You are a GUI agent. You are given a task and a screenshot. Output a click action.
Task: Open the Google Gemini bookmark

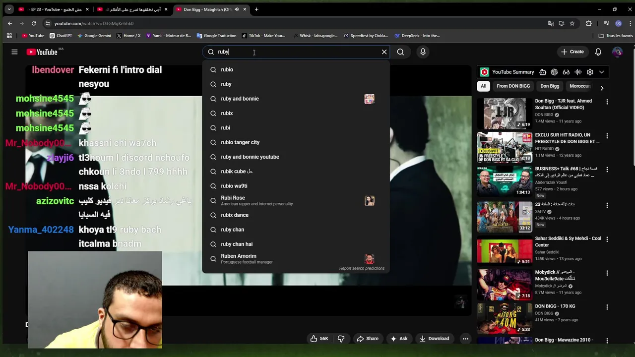tap(94, 36)
